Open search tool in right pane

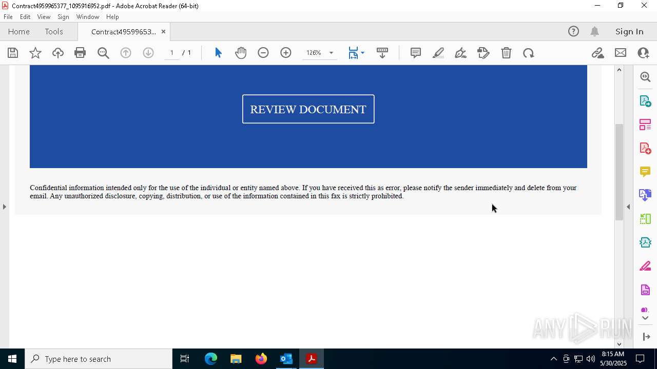[x=645, y=77]
